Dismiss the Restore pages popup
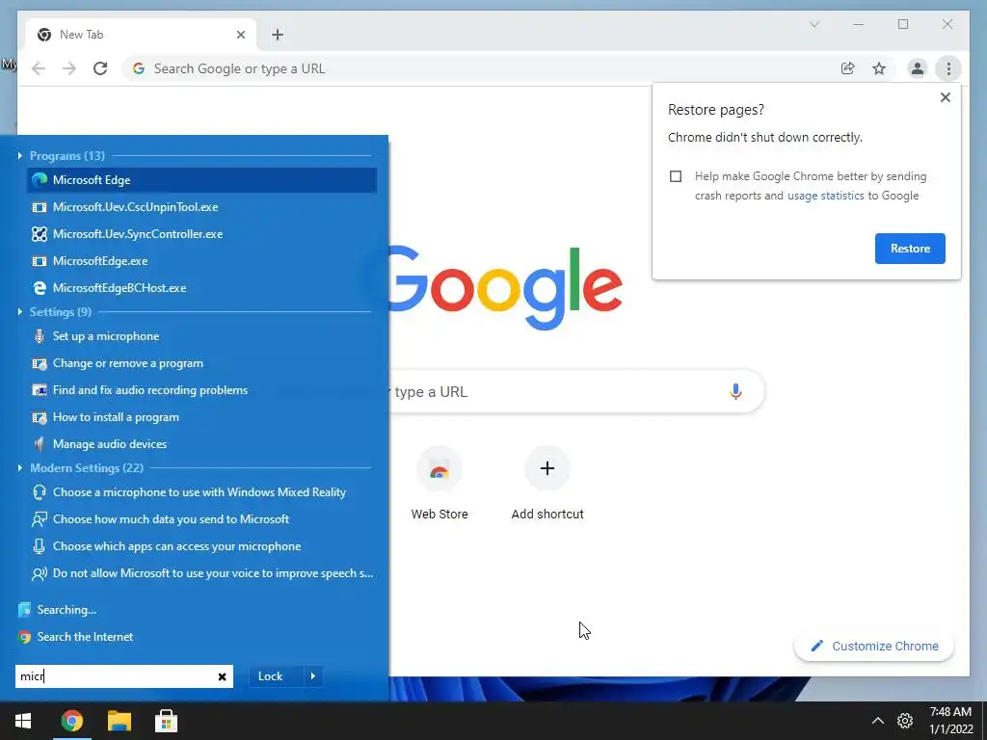The height and width of the screenshot is (740, 987). [x=946, y=97]
